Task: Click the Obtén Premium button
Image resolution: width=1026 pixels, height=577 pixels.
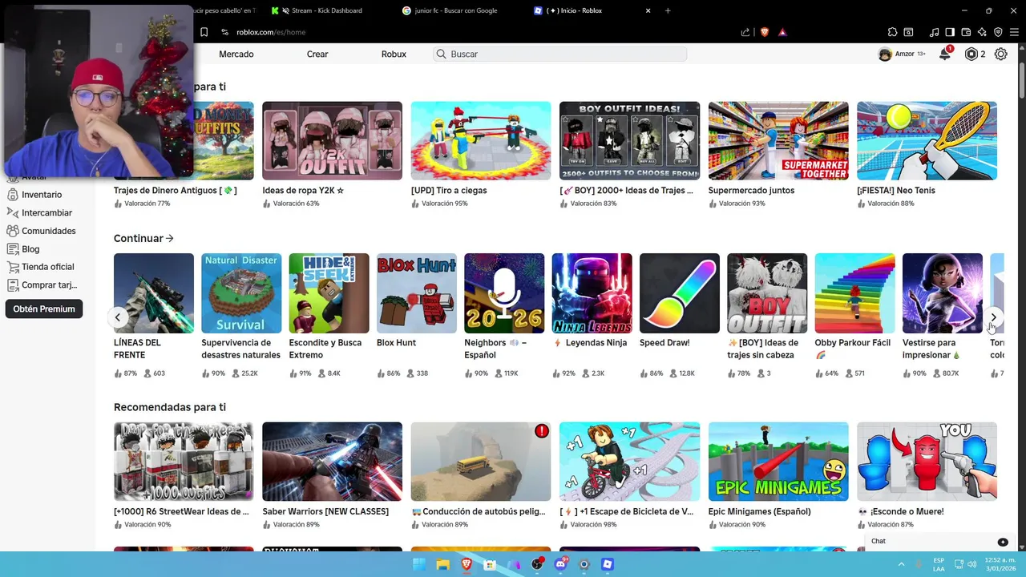Action: pos(44,309)
